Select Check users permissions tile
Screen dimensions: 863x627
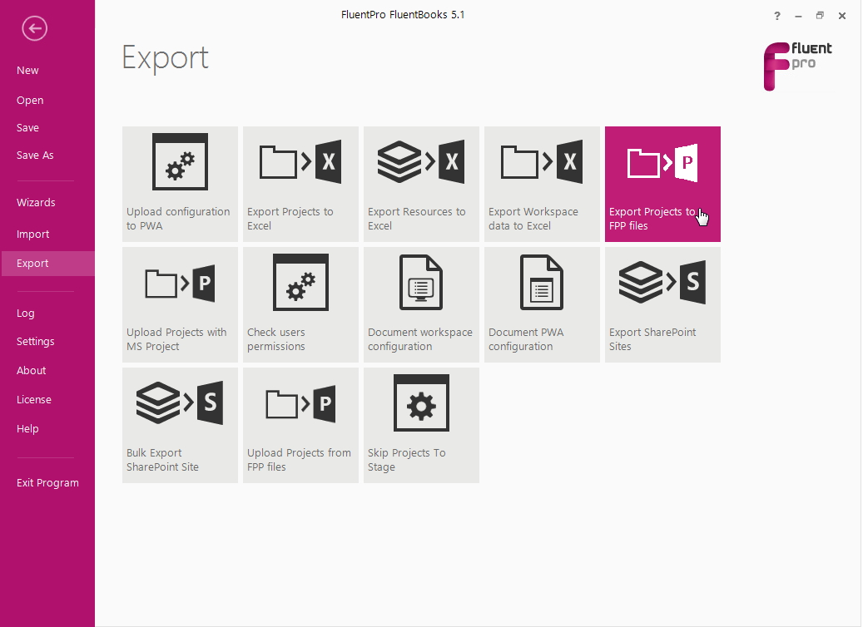click(300, 304)
